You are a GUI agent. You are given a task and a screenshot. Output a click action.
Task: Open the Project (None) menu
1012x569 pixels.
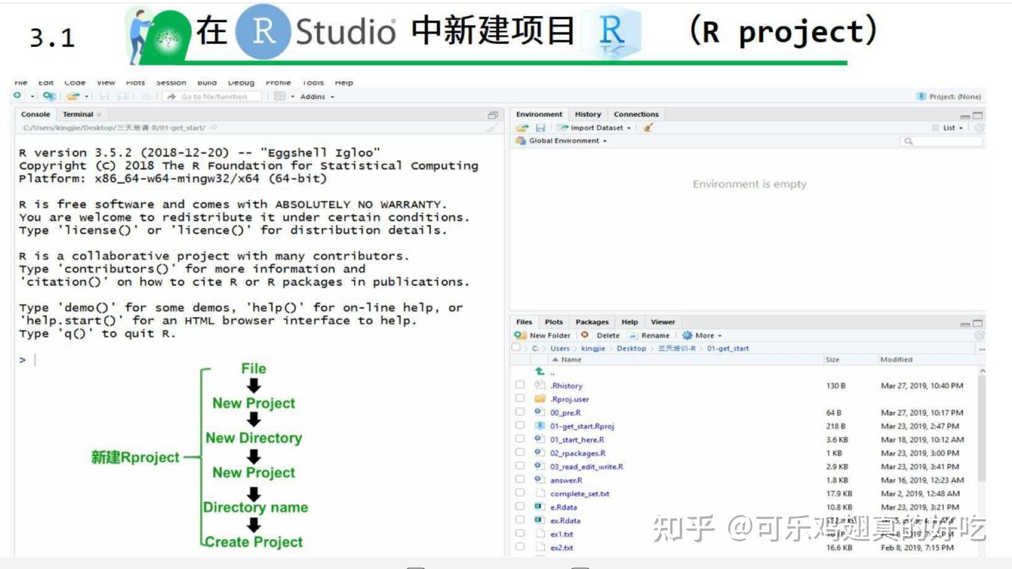[x=949, y=96]
